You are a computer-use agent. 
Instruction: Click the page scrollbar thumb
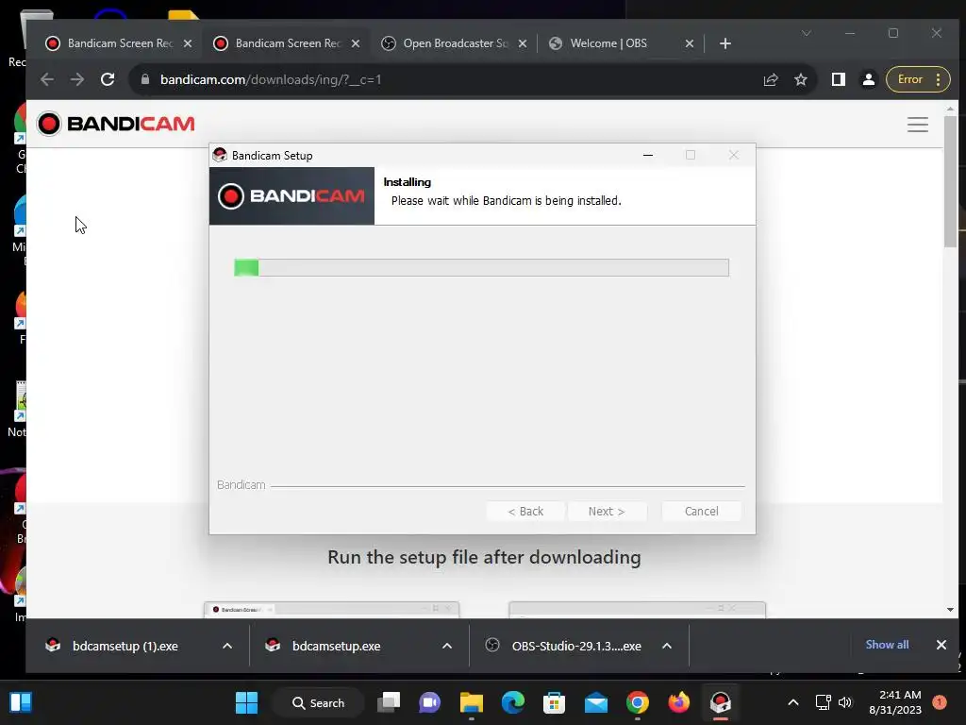point(950,180)
